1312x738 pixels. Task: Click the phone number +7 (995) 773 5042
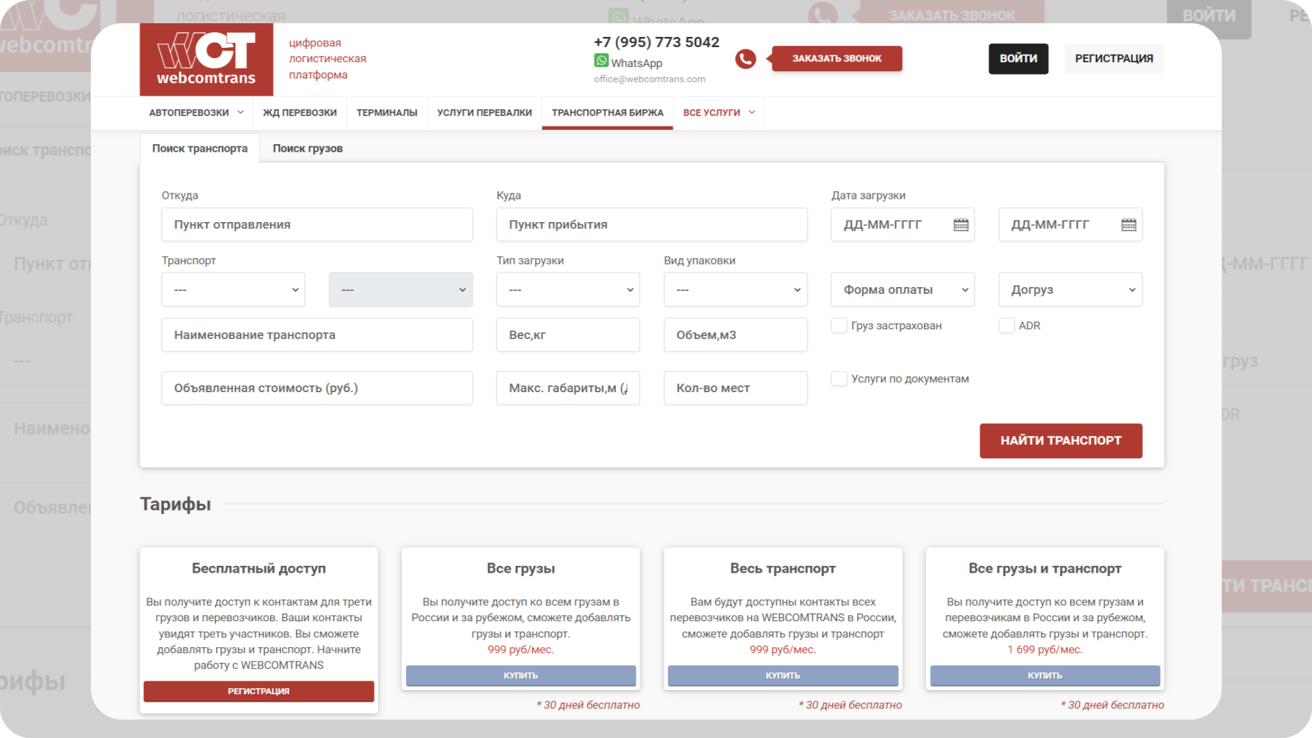pyautogui.click(x=657, y=42)
